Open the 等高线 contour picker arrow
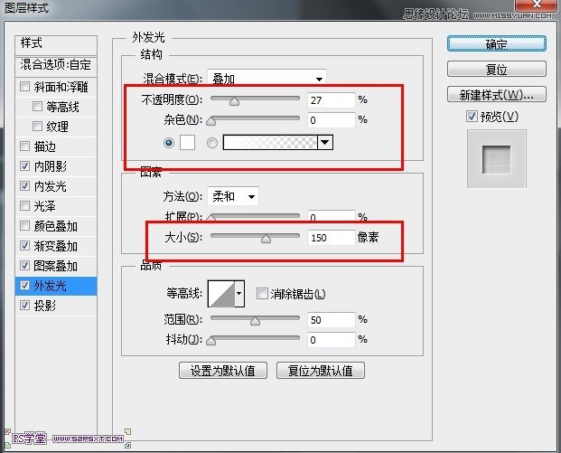Viewport: 561px width, 453px height. point(239,294)
